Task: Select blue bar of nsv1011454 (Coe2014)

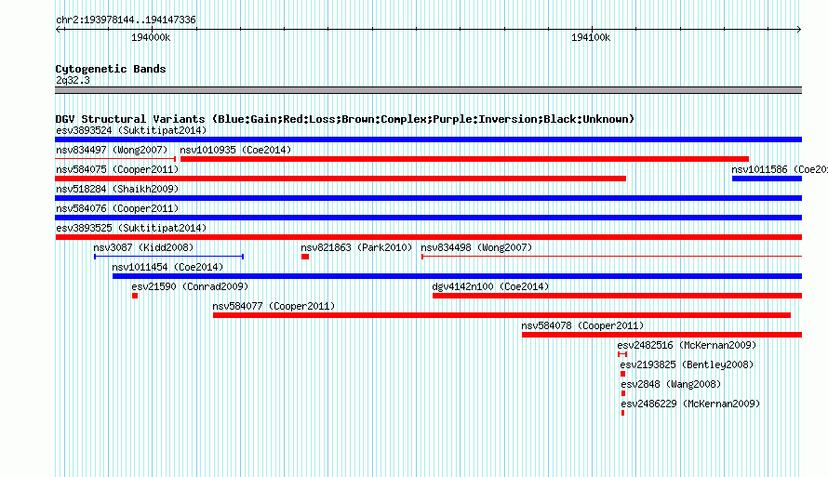Action: point(458,276)
